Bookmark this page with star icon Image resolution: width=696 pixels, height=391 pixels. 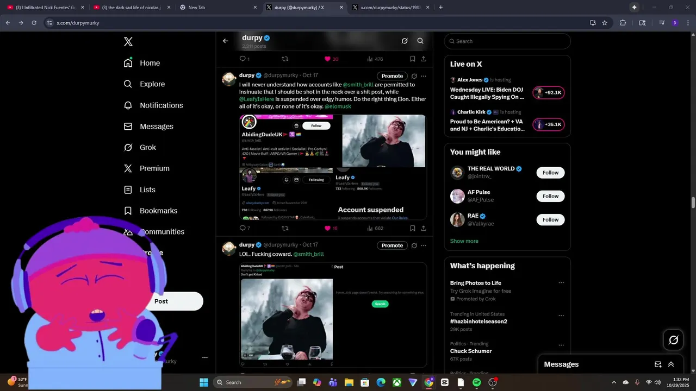point(605,23)
